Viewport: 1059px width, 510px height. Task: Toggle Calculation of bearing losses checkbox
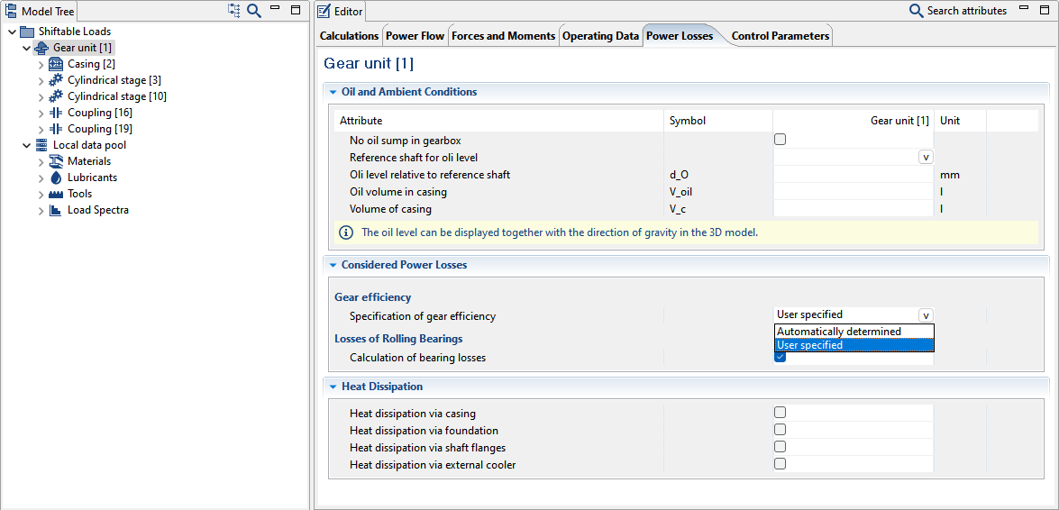click(781, 358)
